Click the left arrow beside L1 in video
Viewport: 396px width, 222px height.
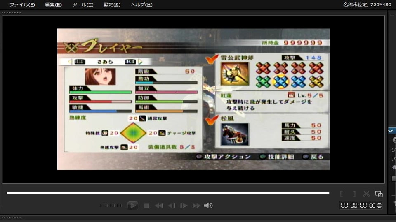tap(70, 61)
